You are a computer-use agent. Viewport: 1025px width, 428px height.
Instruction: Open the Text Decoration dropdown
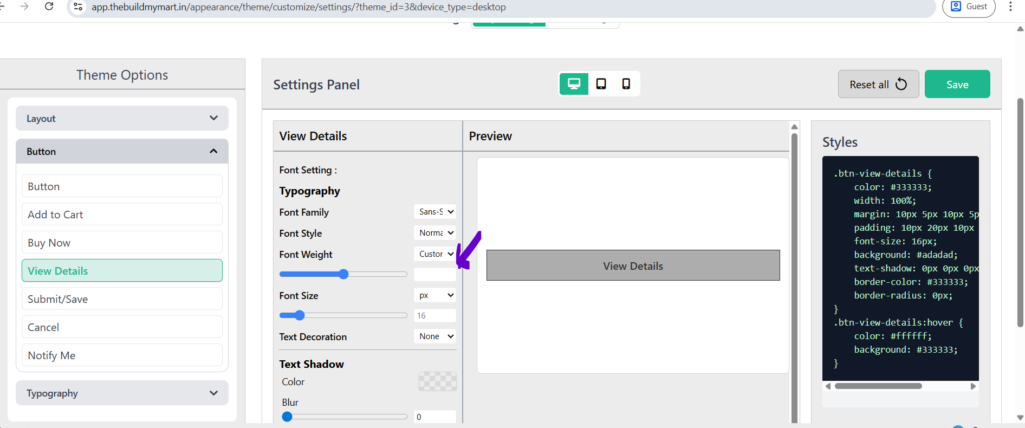(435, 336)
